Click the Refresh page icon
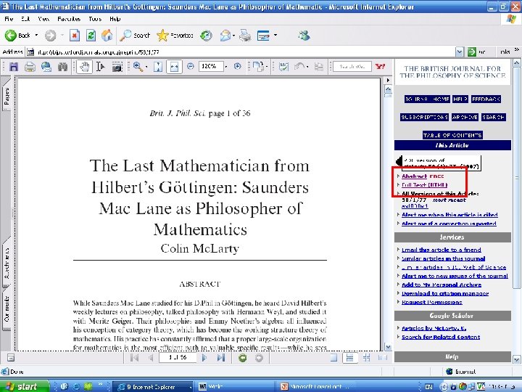The image size is (522, 392). (x=91, y=35)
